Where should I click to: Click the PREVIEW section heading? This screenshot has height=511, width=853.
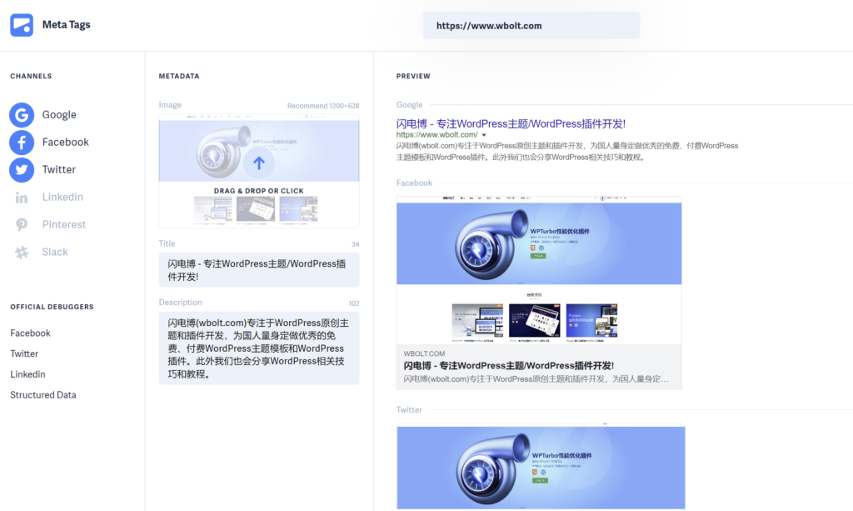coord(413,76)
